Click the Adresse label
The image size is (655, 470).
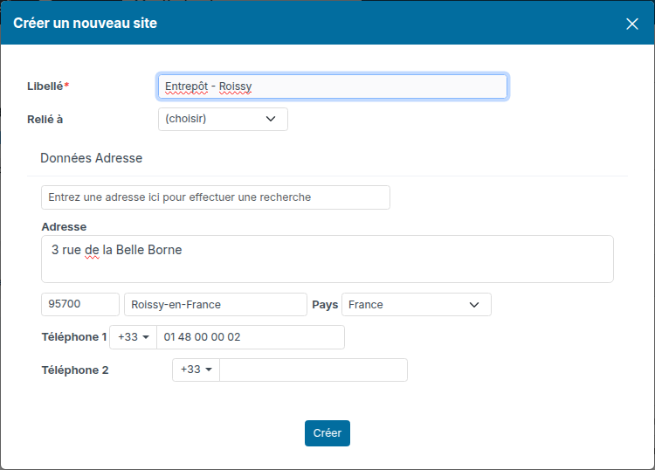tap(64, 227)
